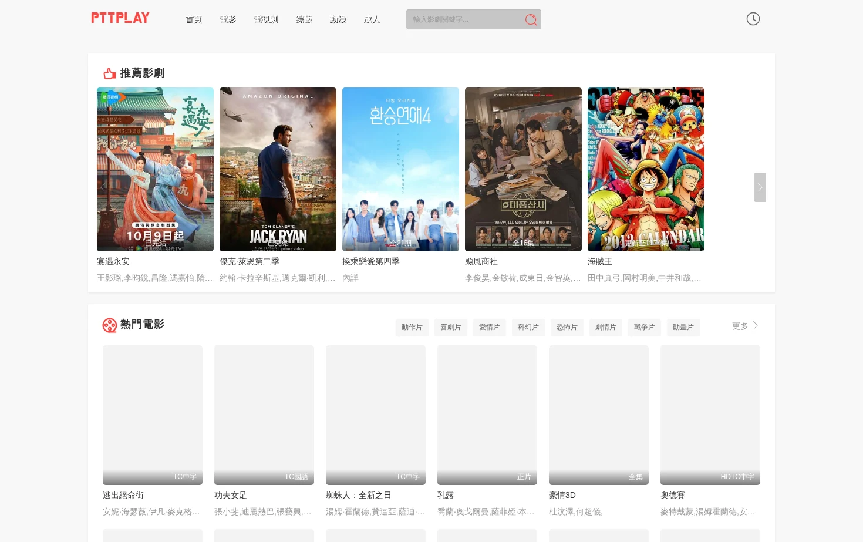Click the 宴遇永安 title link
The image size is (863, 542).
pos(113,261)
